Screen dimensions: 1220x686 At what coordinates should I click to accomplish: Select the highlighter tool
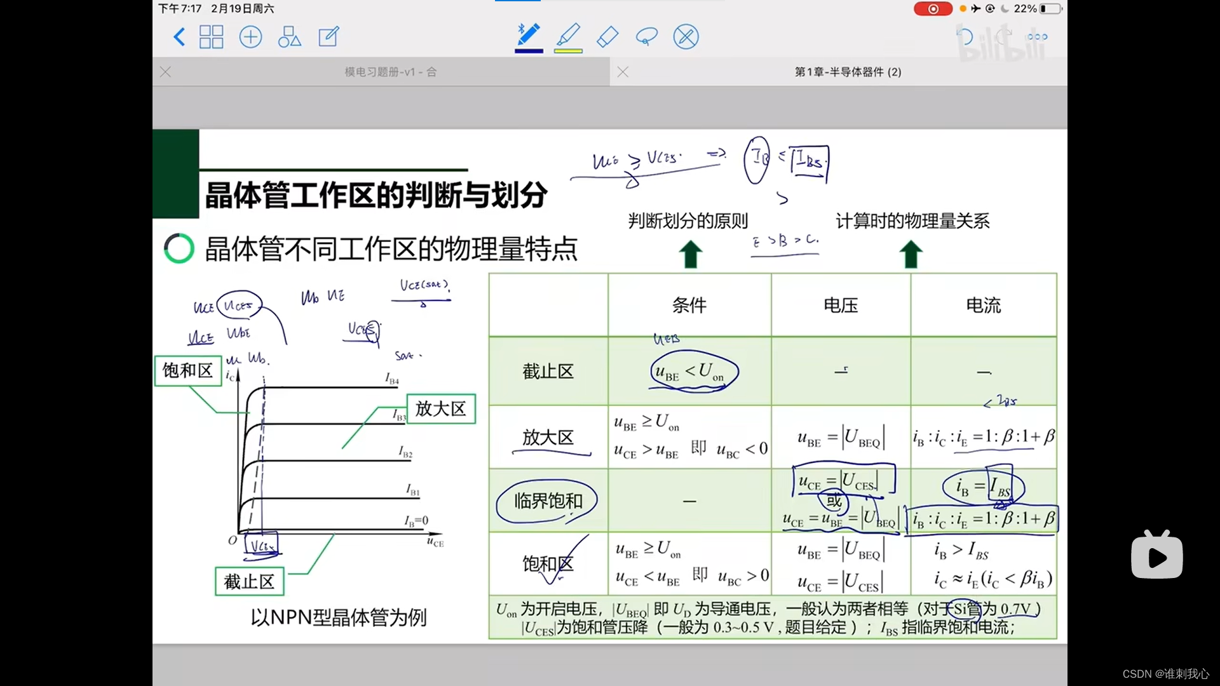[x=568, y=35]
